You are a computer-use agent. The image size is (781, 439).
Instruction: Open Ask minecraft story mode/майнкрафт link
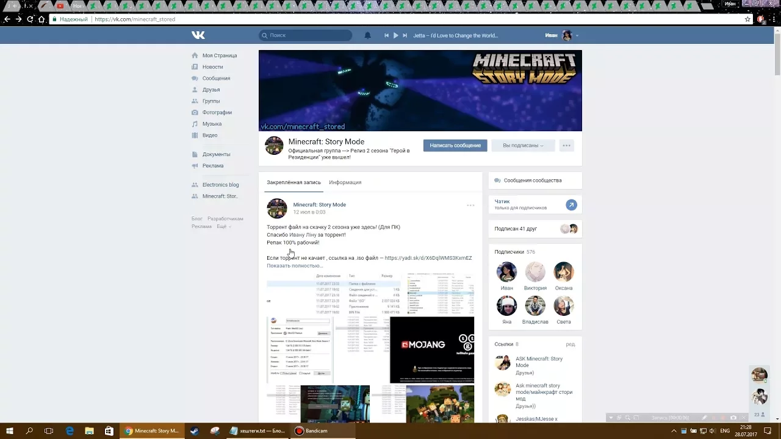click(x=544, y=393)
